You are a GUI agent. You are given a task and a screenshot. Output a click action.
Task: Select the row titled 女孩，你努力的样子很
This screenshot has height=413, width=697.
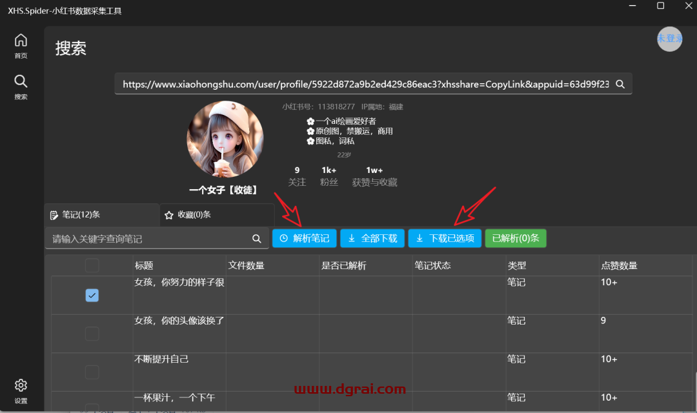point(372,295)
